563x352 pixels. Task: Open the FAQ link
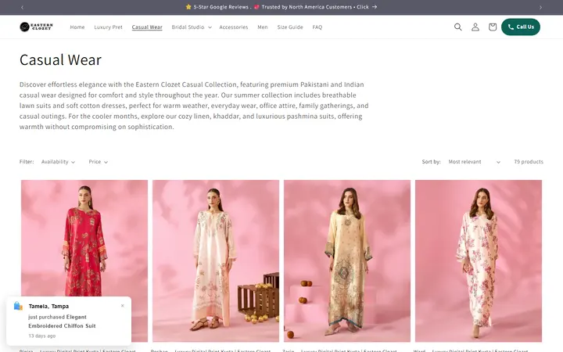coord(317,27)
